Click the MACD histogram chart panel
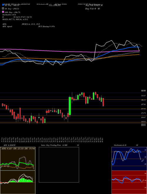Image resolution: width=147 pixels, height=194 pixels. pyautogui.click(x=18, y=182)
